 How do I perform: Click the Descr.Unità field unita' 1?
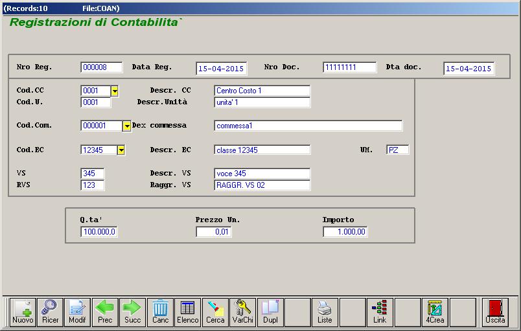tap(262, 102)
